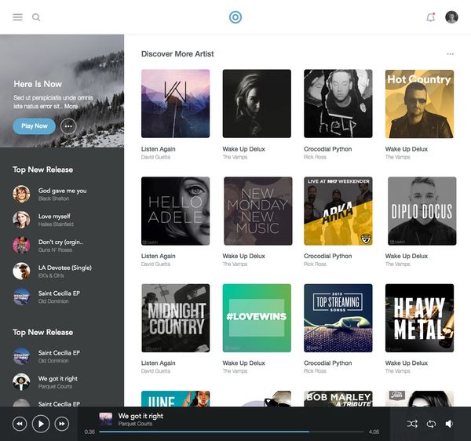The image size is (471, 441).
Task: Skip to next track
Action: [62, 424]
